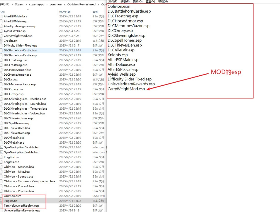Sort files by modified date column header
280x212 pixels.
[x=65, y=12]
